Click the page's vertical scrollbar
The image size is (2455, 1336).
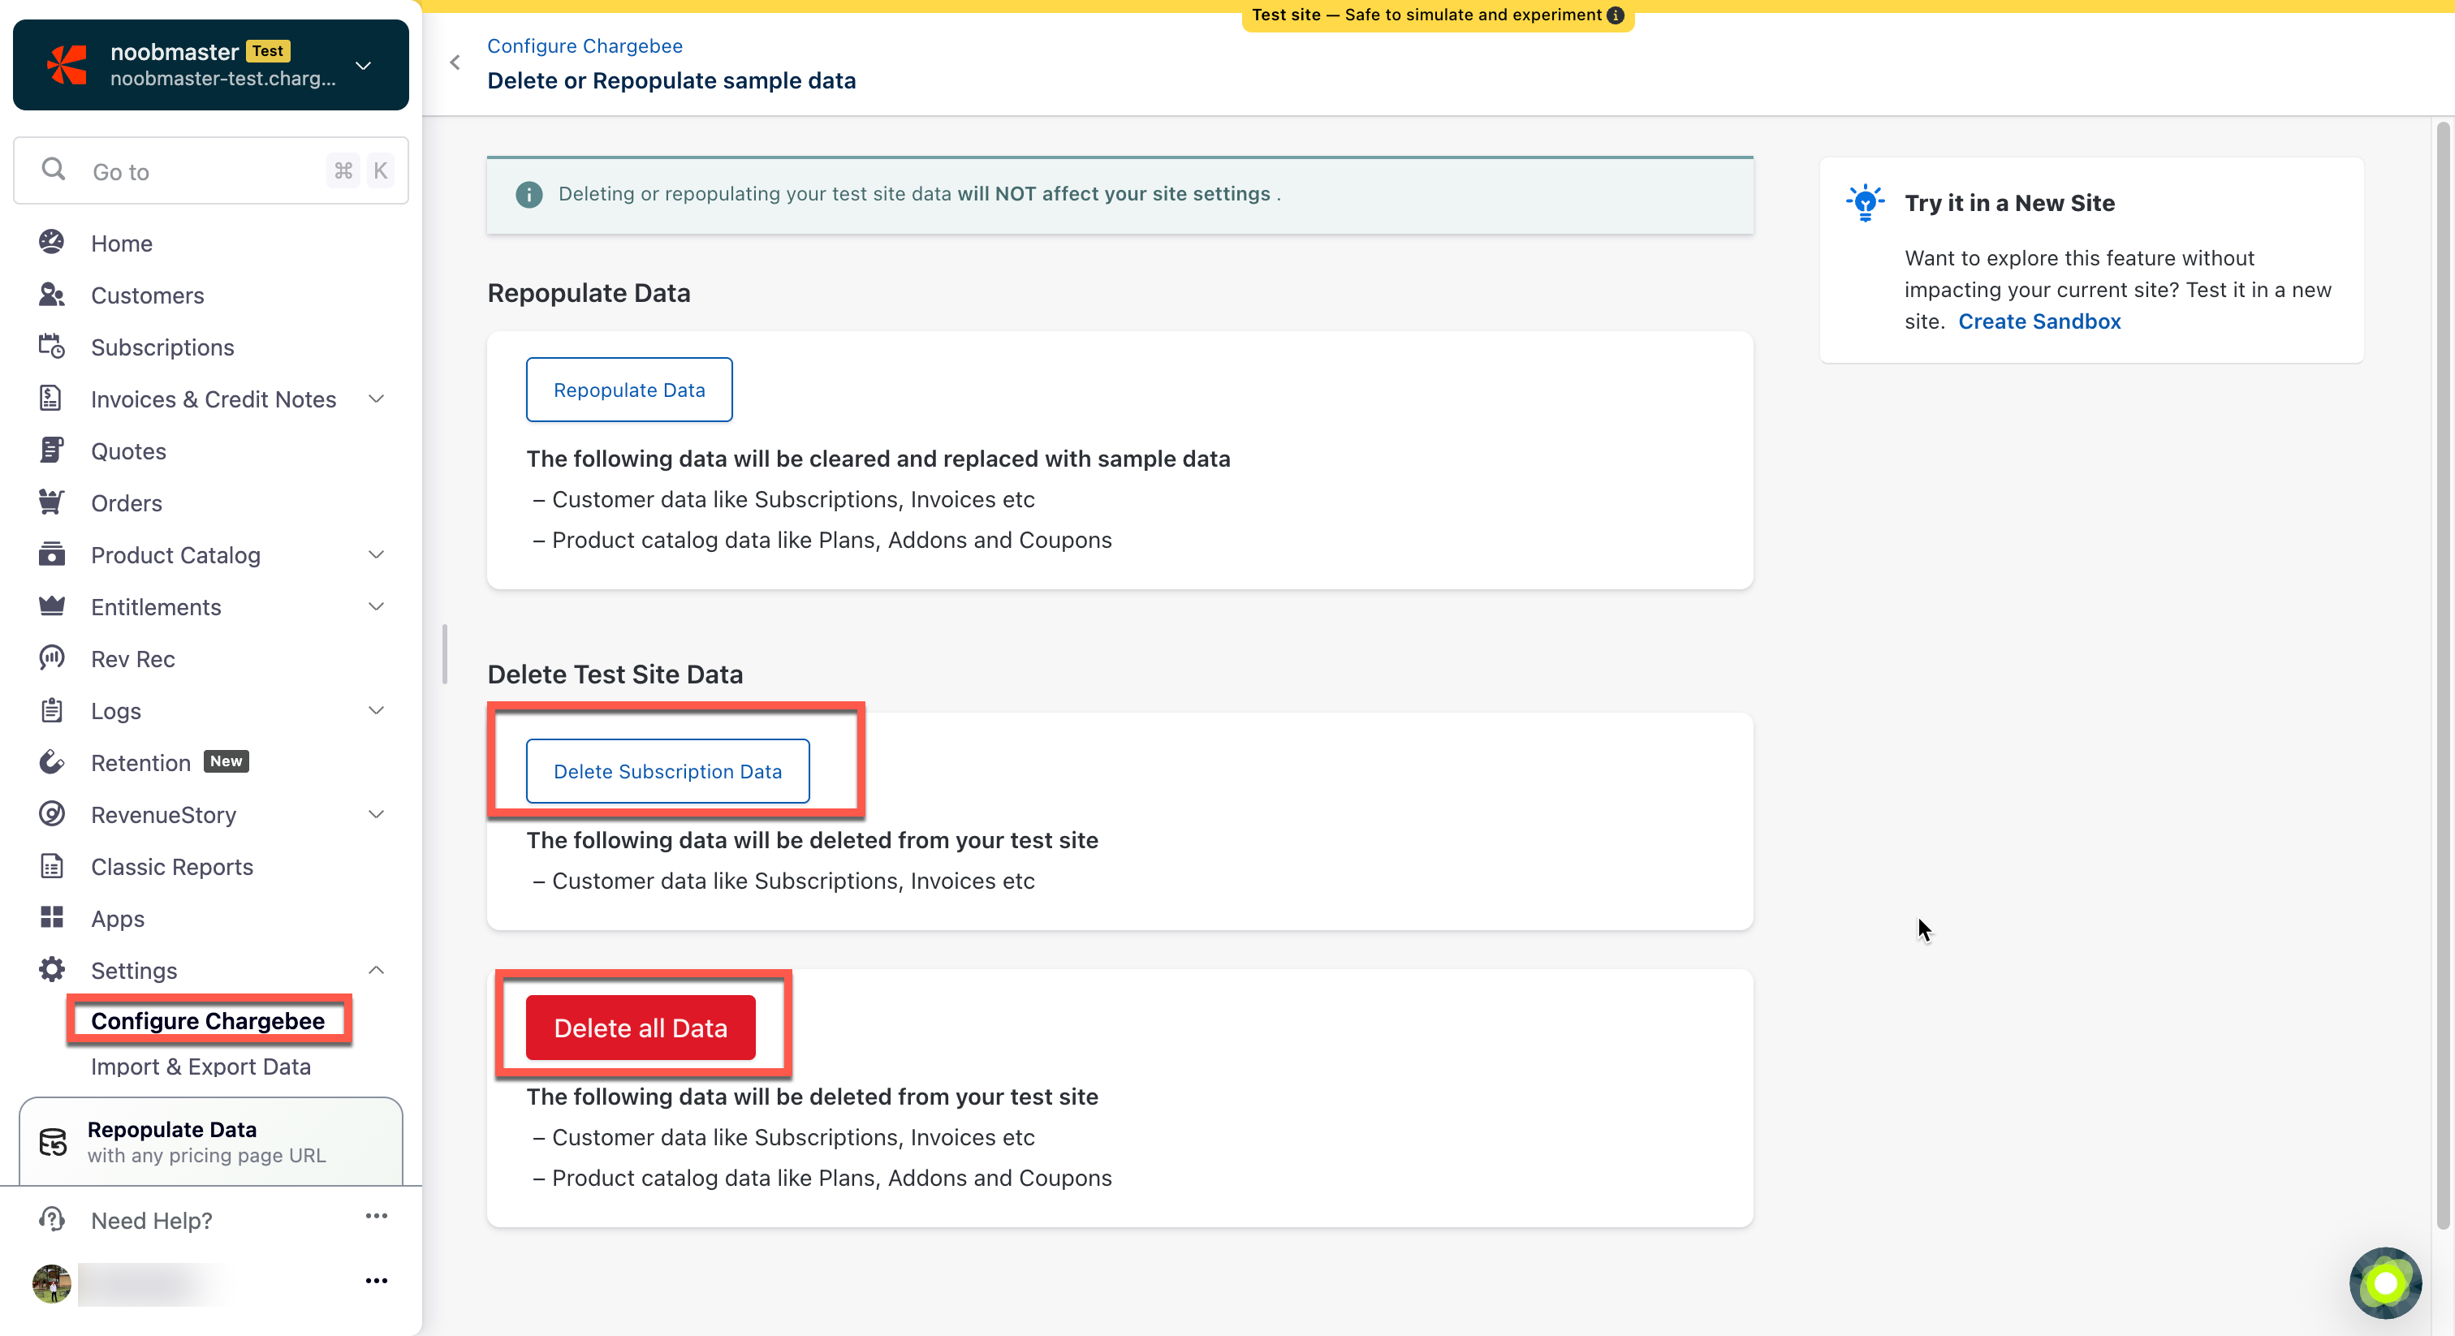[2442, 667]
